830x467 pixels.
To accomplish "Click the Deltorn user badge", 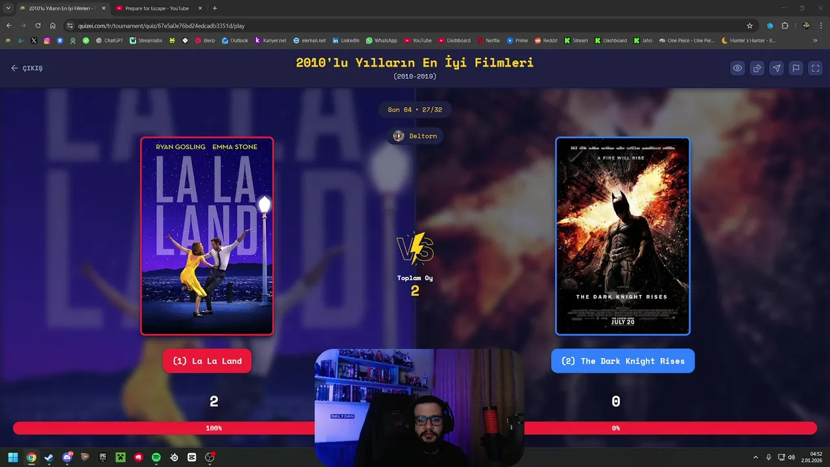I will coord(415,136).
